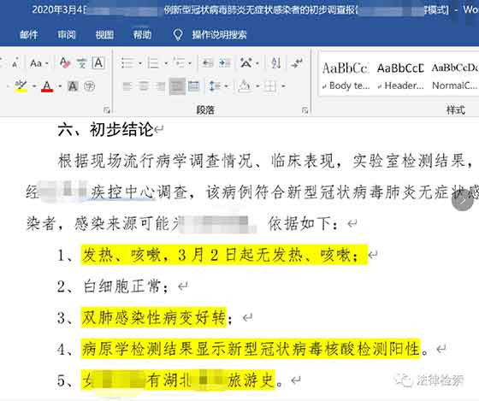This screenshot has height=401, width=479.
Task: Align text left
Action: pos(127,86)
